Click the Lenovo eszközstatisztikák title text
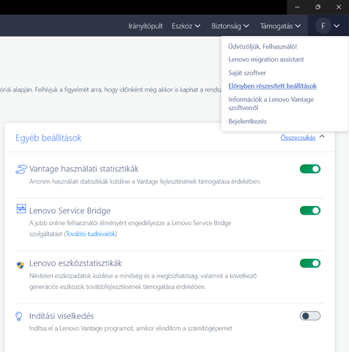Viewport: 349px width, 352px height. 76,263
